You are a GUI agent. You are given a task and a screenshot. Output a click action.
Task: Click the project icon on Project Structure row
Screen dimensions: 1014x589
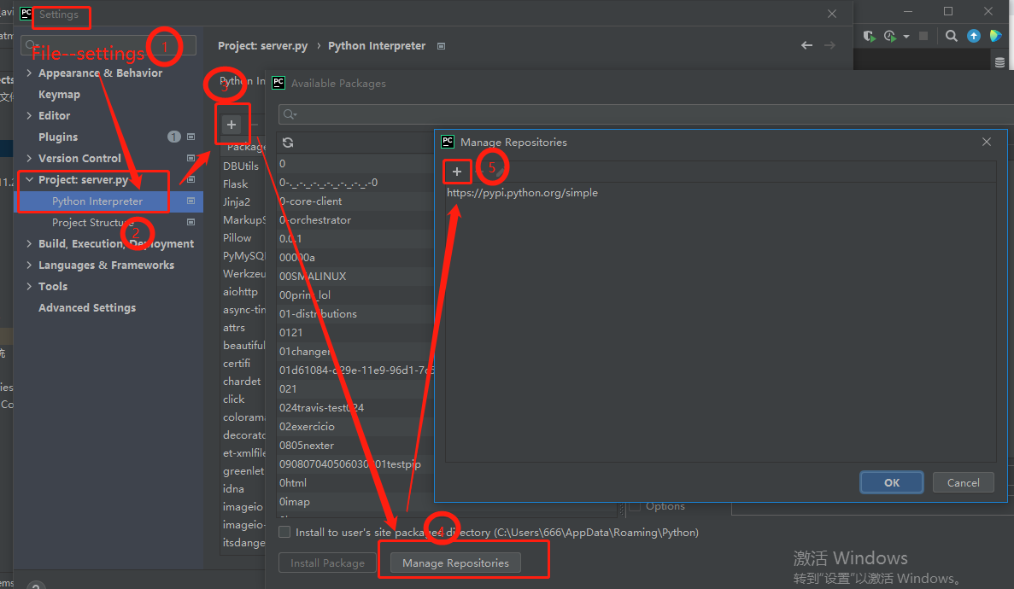(190, 223)
